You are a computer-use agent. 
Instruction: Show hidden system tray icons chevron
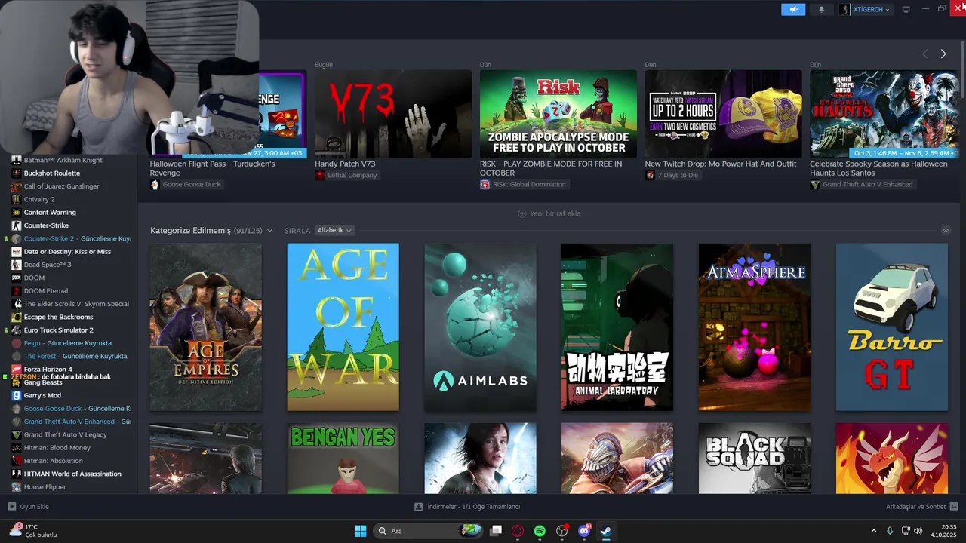(874, 531)
